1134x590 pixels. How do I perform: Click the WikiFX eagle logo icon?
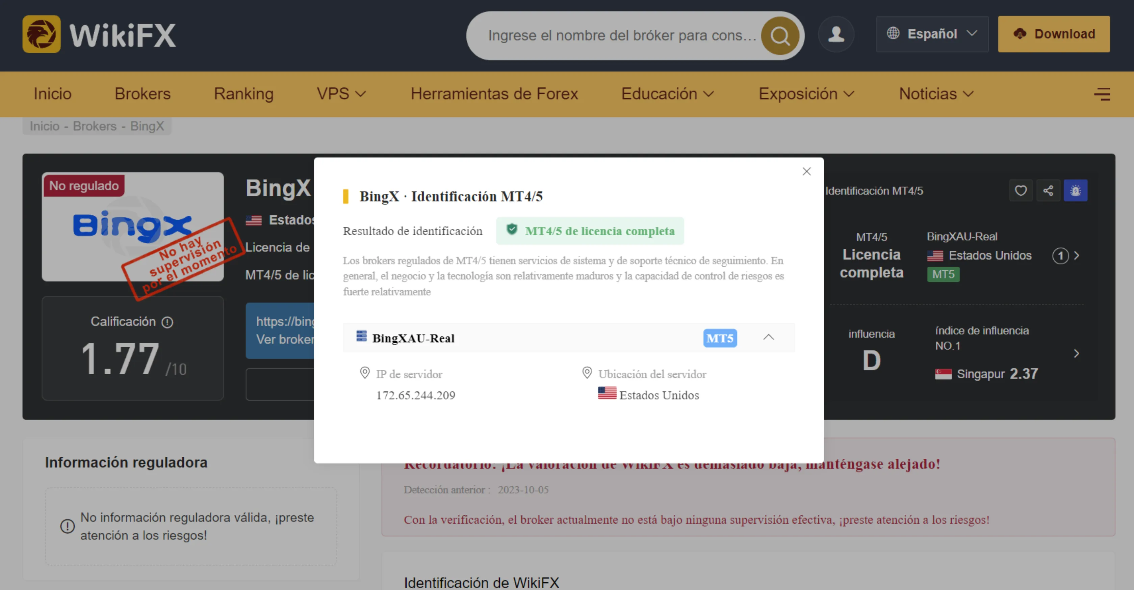pyautogui.click(x=42, y=34)
